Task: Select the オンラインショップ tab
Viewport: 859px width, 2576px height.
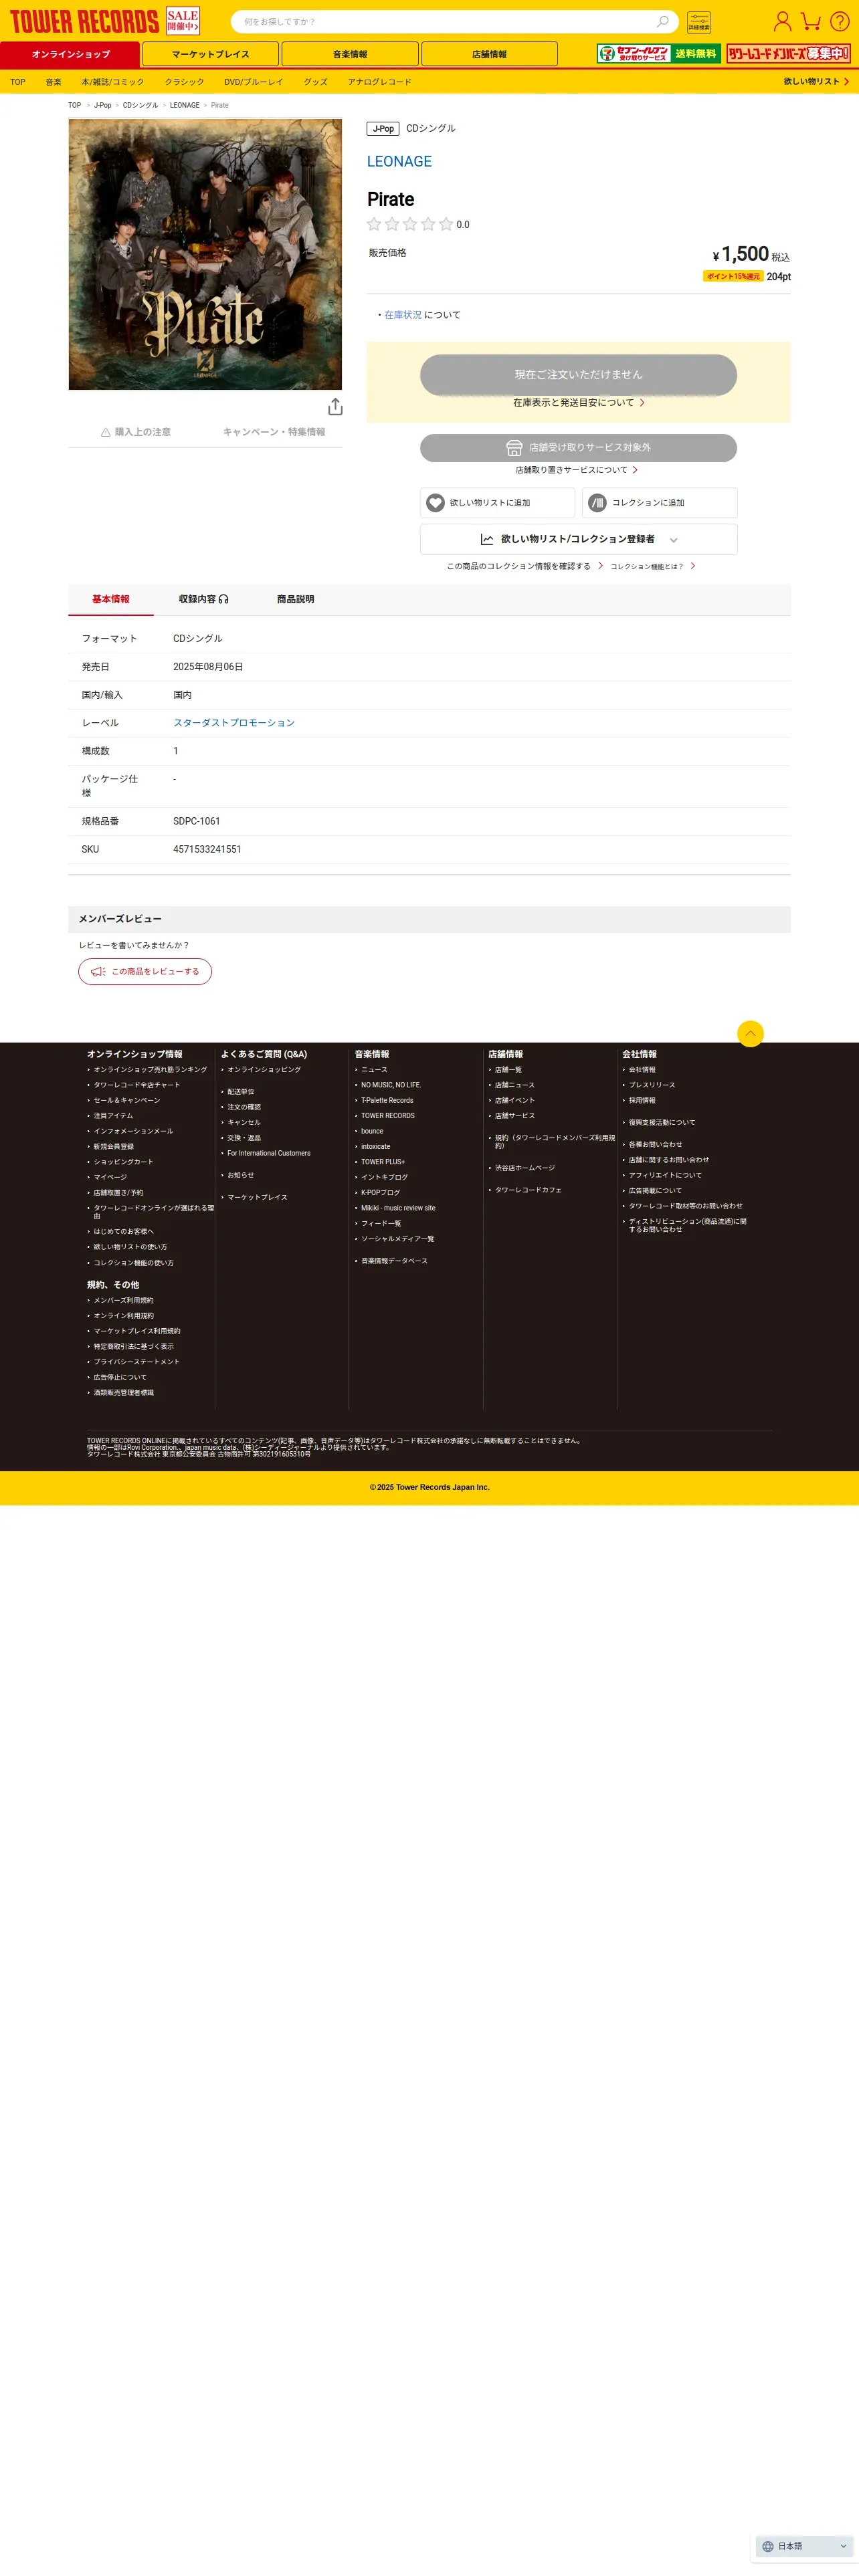Action: click(70, 54)
